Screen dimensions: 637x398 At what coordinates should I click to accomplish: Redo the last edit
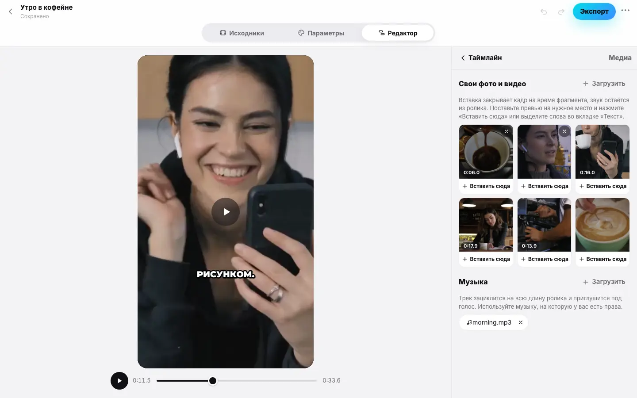coord(561,12)
